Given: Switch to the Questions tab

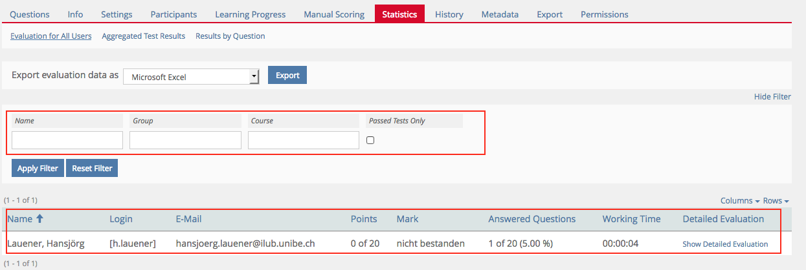Looking at the screenshot, I should [x=30, y=14].
